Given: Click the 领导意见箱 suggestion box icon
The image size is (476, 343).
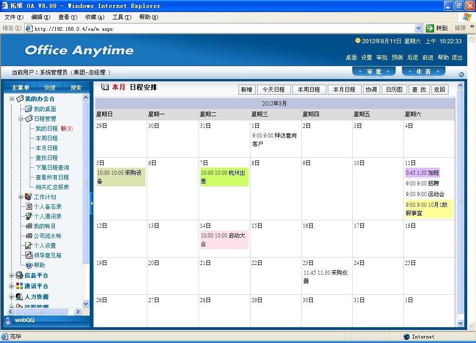Looking at the screenshot, I should pos(29,255).
